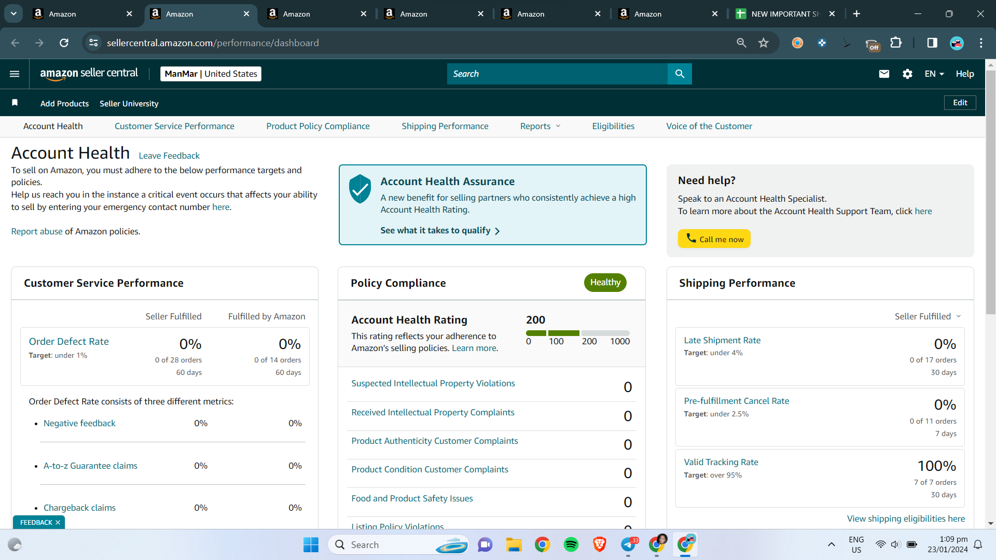Open the FEEDBACK tab at the bottom left

point(36,523)
